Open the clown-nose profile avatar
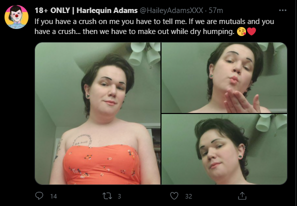This screenshot has height=206, width=297. point(16,17)
